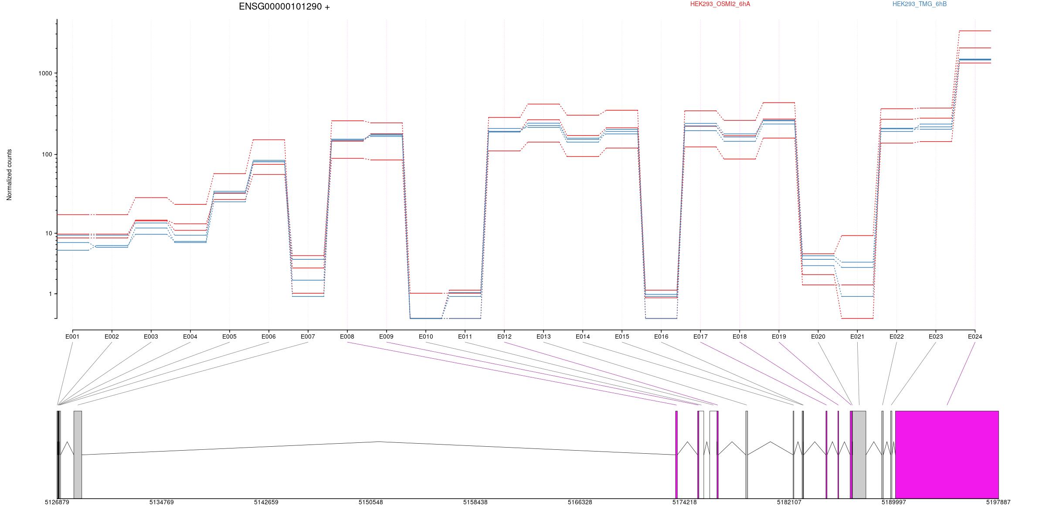Click genomic coordinate 5134769
The width and height of the screenshot is (1046, 523).
click(162, 502)
